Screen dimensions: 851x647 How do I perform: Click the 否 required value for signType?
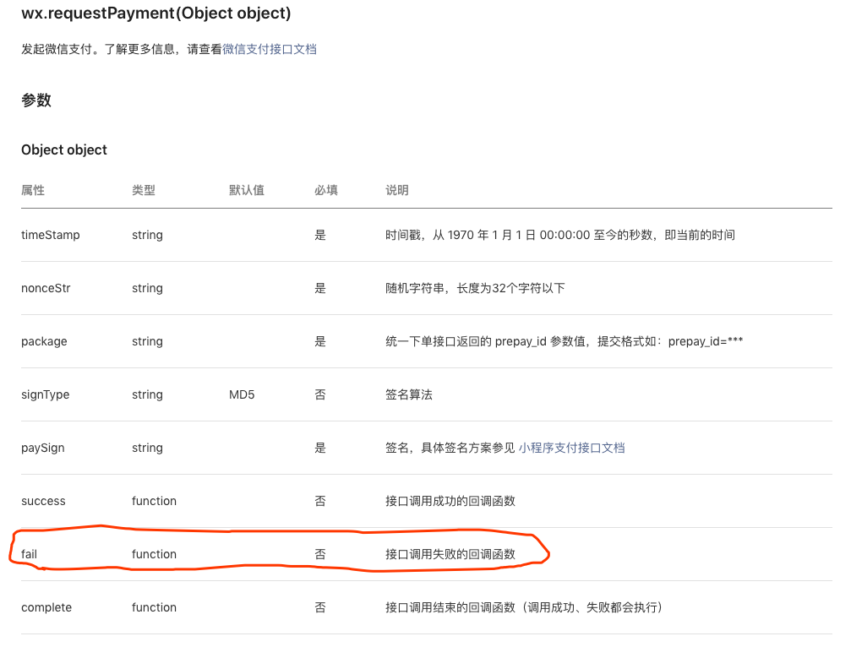pyautogui.click(x=320, y=394)
